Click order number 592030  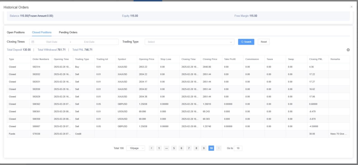36,89
